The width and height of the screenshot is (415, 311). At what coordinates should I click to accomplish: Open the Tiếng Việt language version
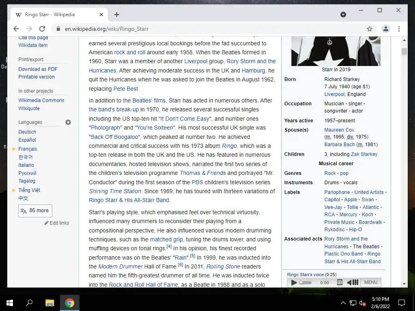point(29,190)
